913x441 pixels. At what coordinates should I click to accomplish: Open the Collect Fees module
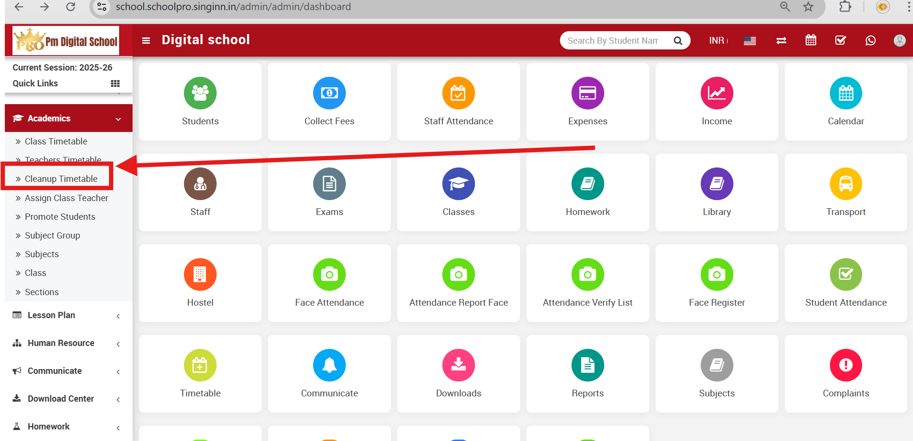(x=329, y=102)
